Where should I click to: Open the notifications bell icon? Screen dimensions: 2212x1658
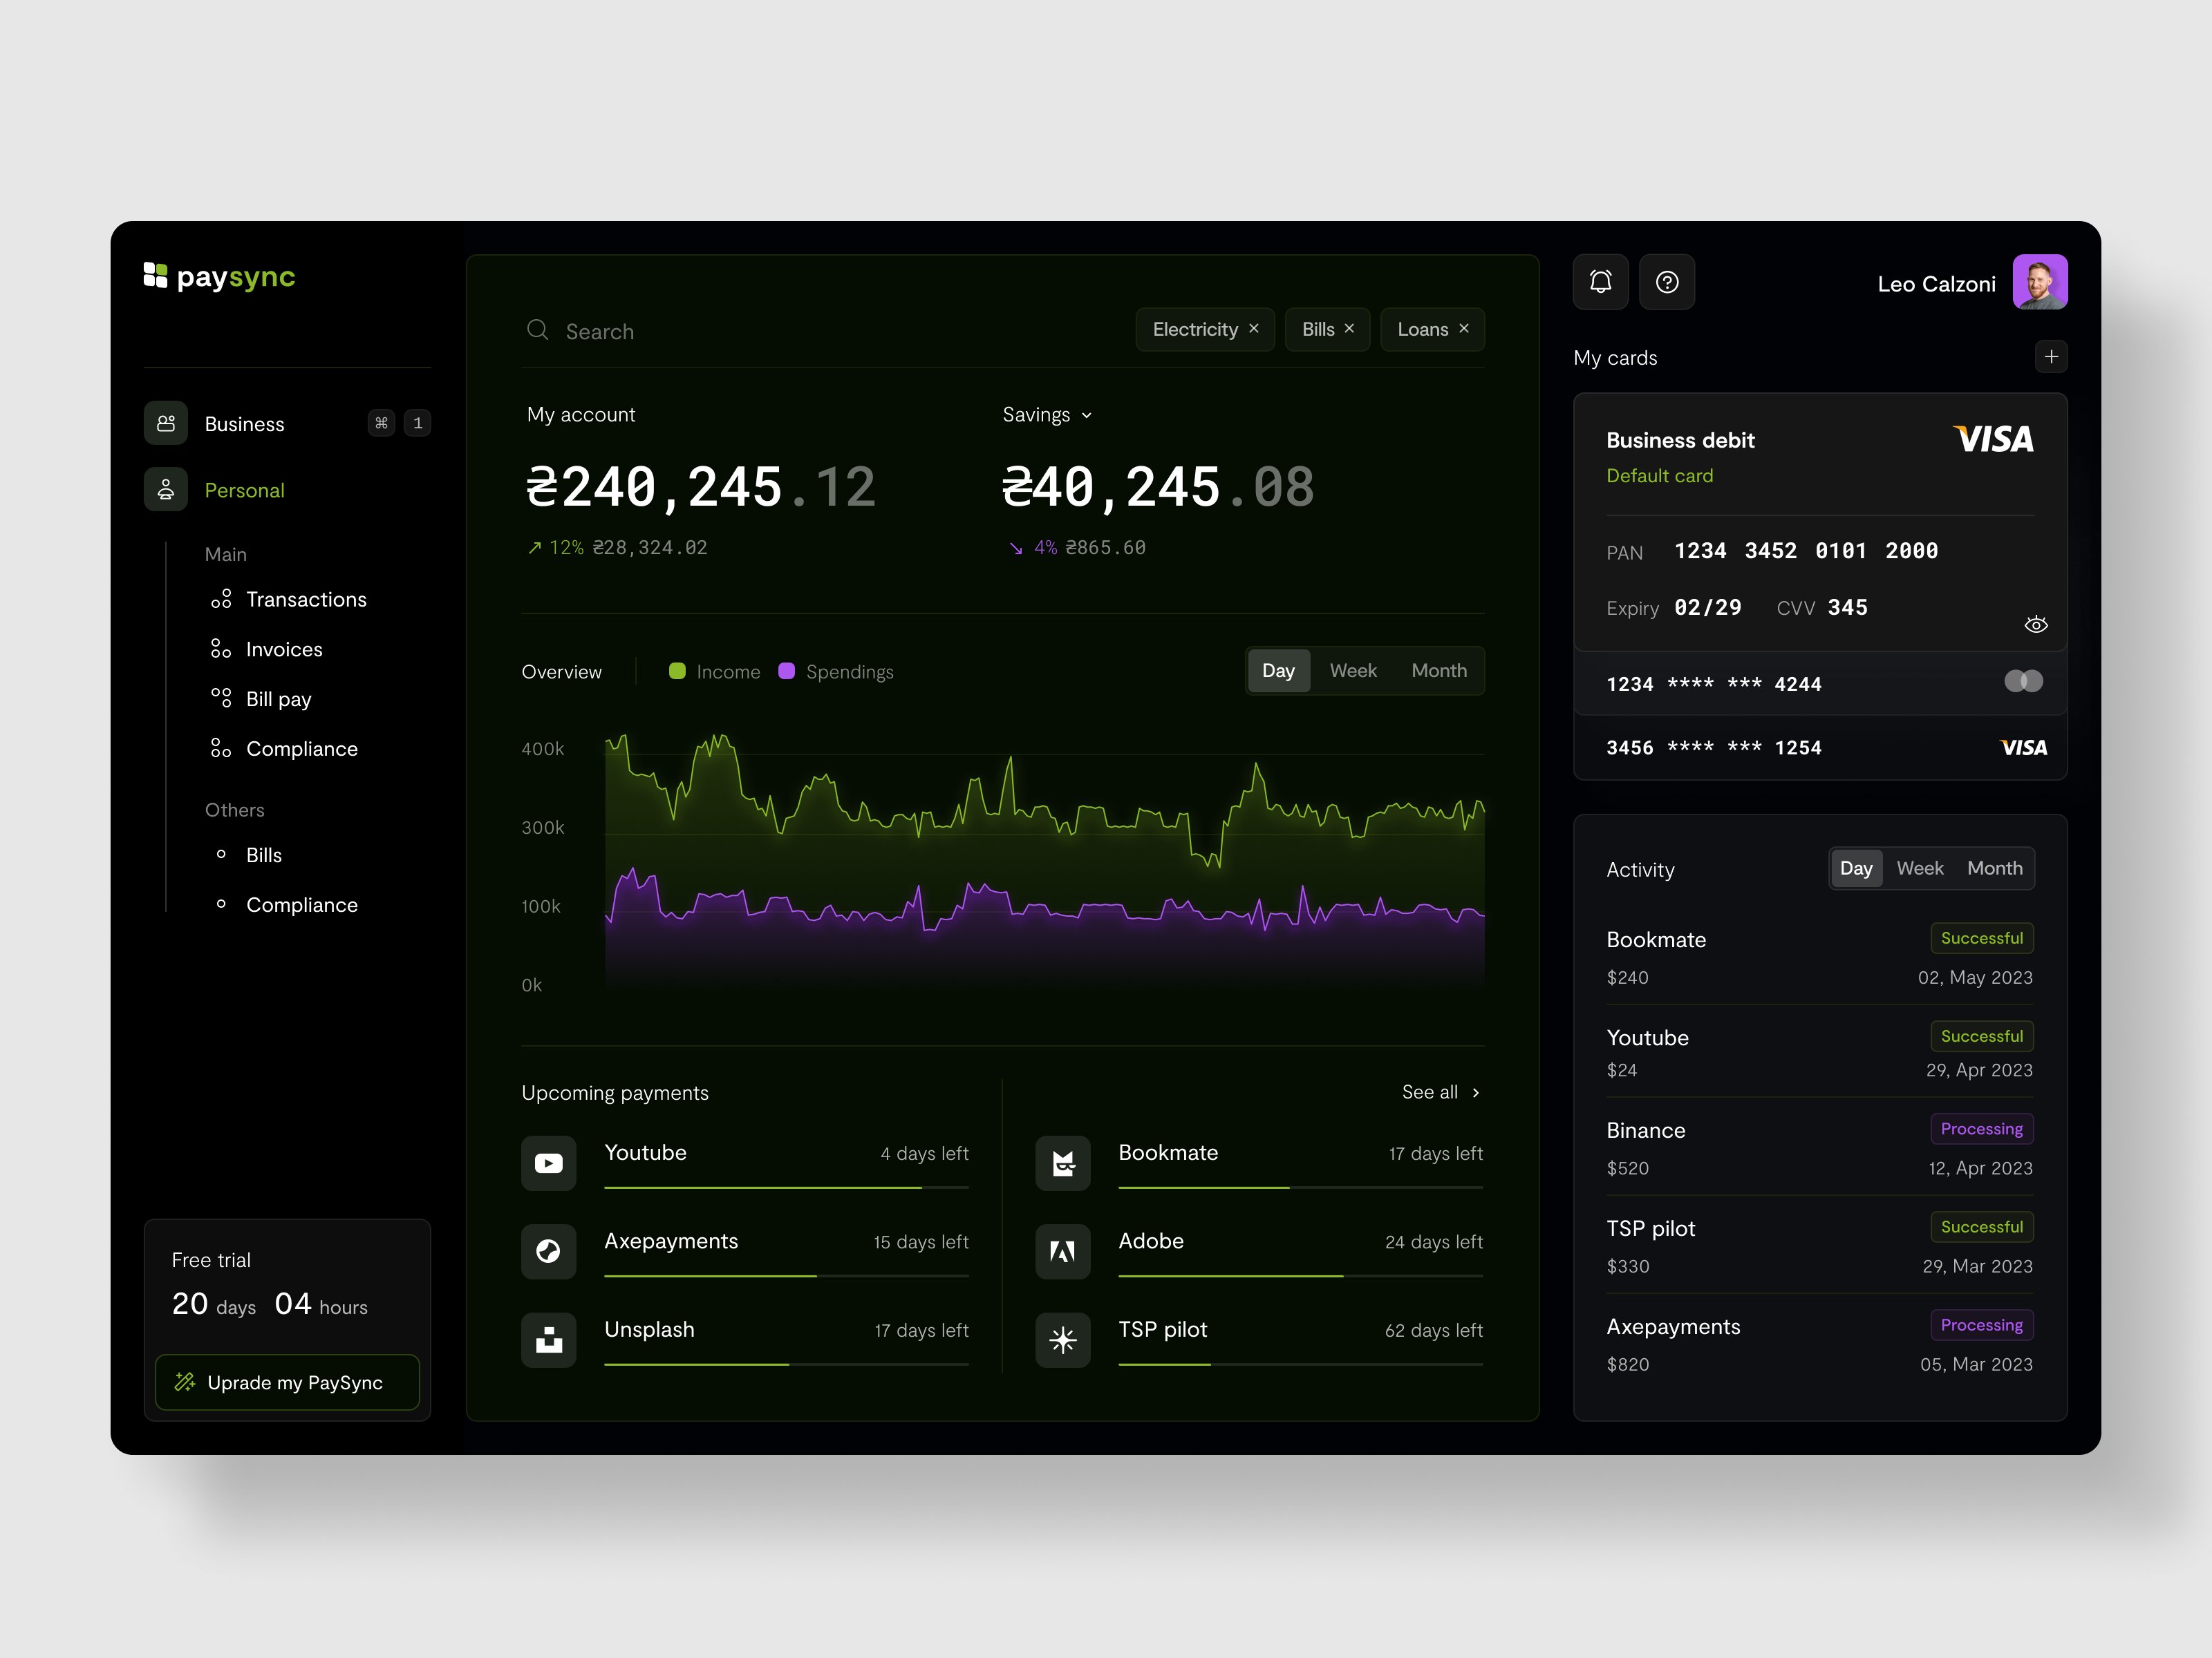(x=1600, y=282)
